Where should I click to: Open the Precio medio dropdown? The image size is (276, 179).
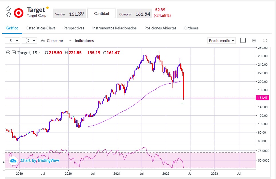(x=221, y=41)
